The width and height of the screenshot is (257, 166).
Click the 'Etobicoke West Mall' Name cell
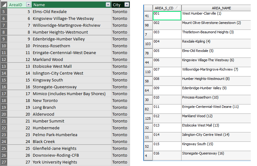(71, 66)
